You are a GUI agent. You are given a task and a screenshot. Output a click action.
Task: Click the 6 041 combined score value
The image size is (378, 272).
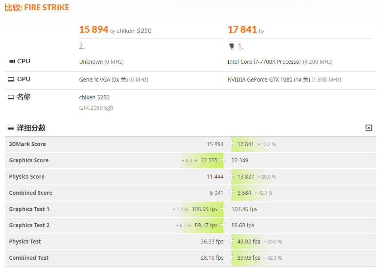pos(216,193)
